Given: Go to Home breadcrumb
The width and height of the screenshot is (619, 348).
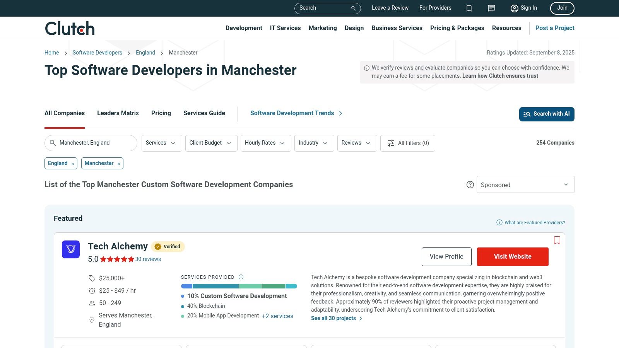Looking at the screenshot, I should [52, 53].
